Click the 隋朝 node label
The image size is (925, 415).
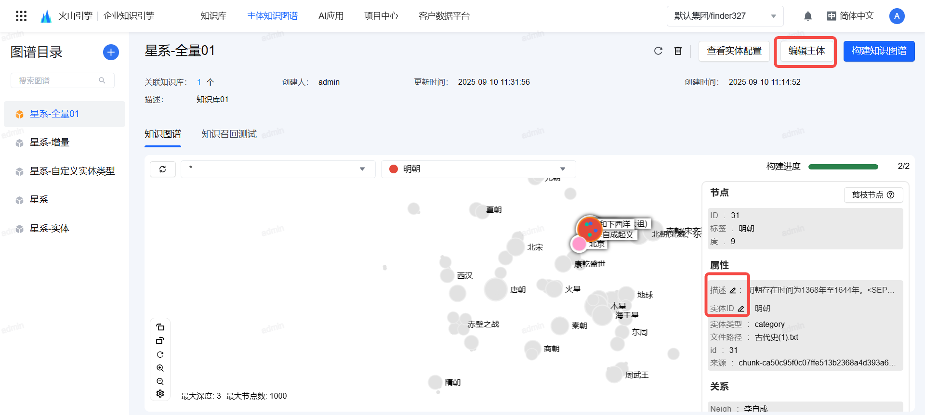(x=453, y=382)
